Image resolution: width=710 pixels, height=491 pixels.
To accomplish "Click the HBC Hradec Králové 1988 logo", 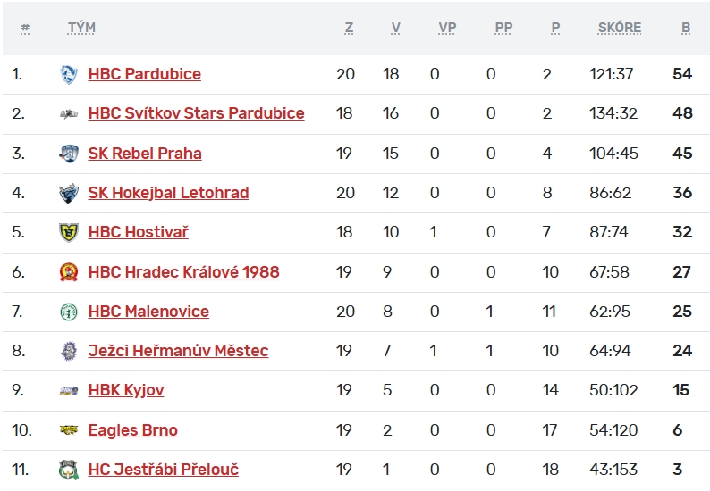I will 69,272.
